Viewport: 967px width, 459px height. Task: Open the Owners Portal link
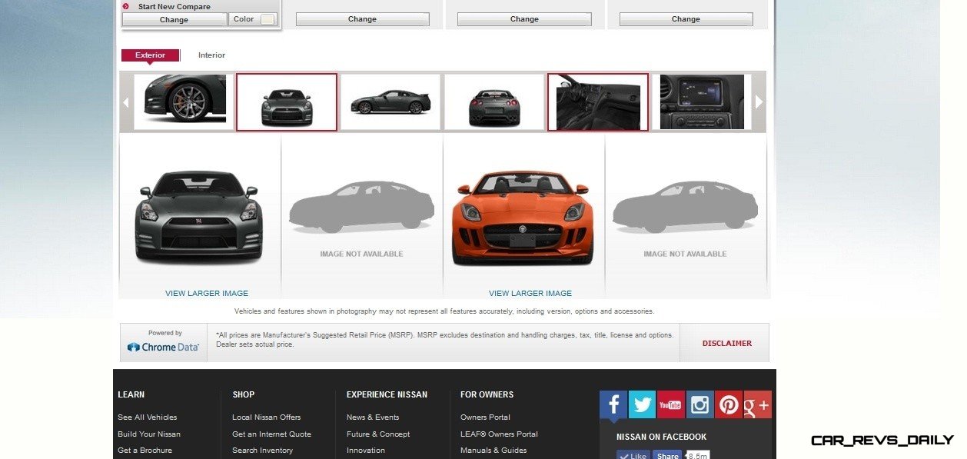click(x=485, y=417)
